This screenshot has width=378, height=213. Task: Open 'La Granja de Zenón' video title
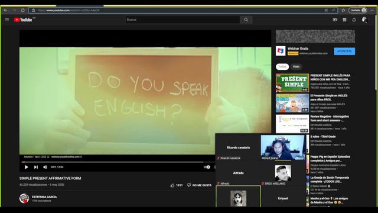coord(330,179)
